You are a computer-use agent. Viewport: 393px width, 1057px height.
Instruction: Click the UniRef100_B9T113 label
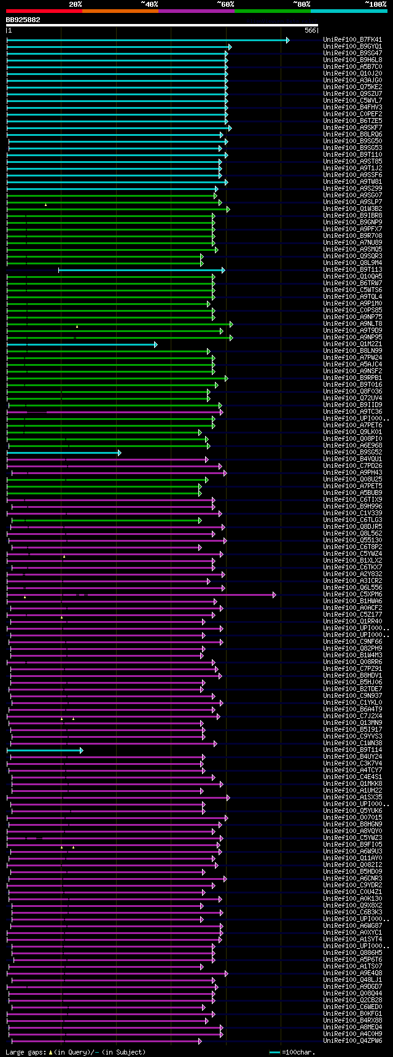point(352,269)
